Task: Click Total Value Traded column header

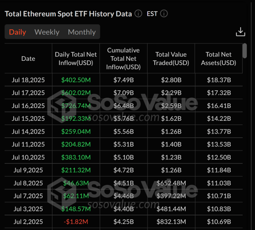Action: click(171, 59)
